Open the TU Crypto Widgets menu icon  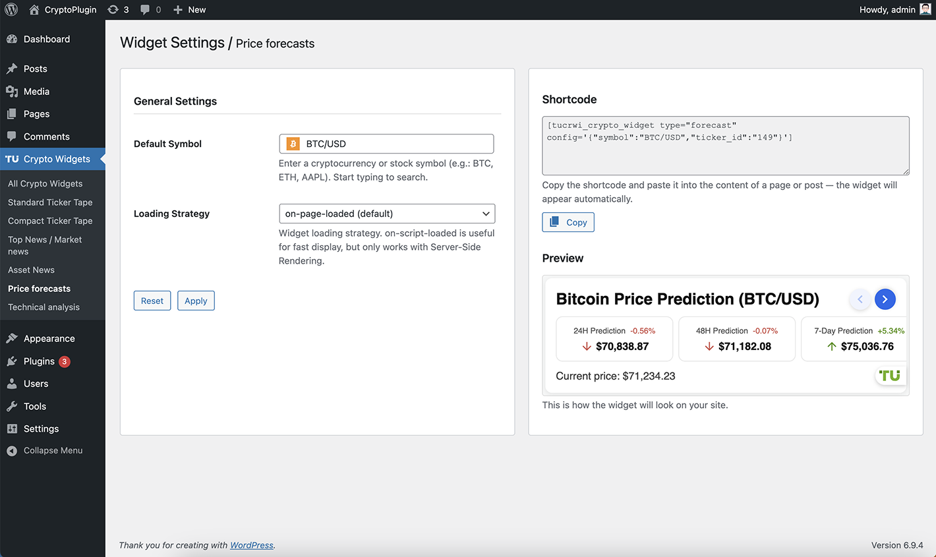point(11,159)
